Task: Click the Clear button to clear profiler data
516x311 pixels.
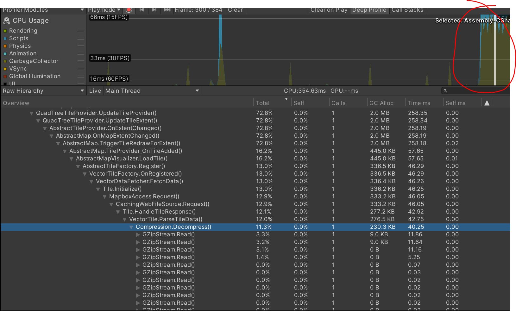Action: click(236, 10)
